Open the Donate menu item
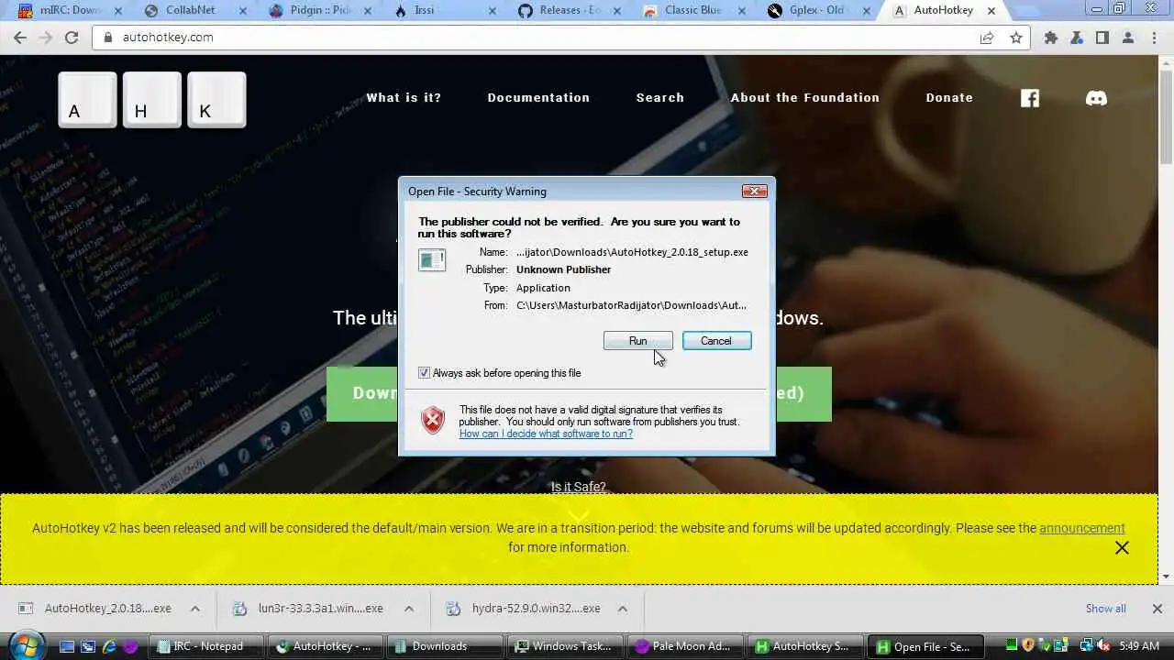 tap(949, 98)
